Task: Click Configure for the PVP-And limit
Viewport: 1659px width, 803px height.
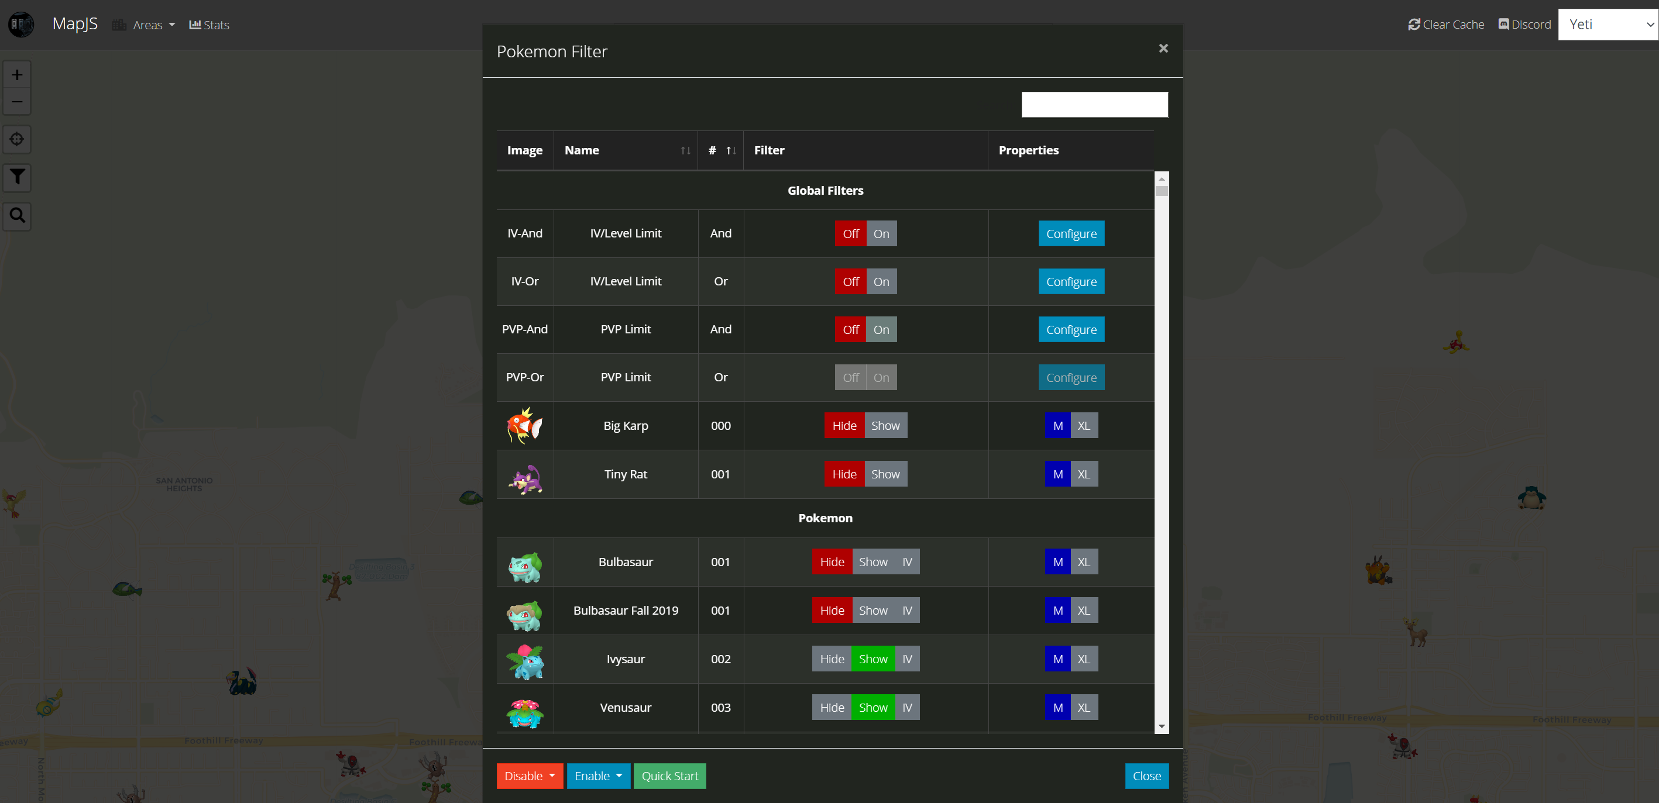Action: tap(1070, 329)
